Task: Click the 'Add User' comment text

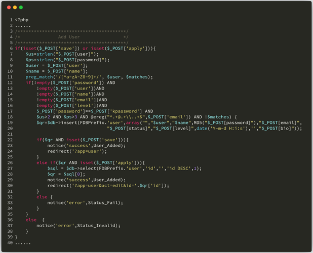Action: point(69,37)
